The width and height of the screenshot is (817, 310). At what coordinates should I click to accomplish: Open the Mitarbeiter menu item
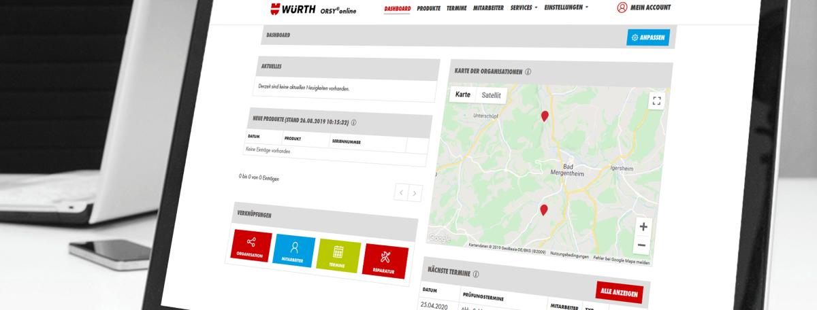point(488,7)
